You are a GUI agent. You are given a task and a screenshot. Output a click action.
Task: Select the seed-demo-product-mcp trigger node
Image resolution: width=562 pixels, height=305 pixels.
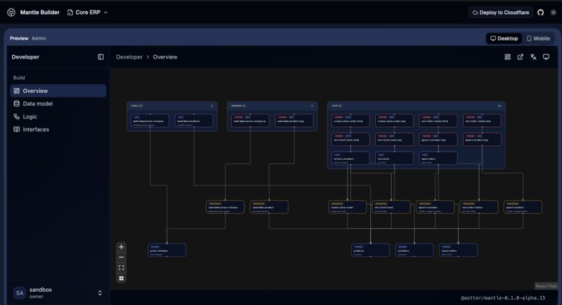click(294, 121)
